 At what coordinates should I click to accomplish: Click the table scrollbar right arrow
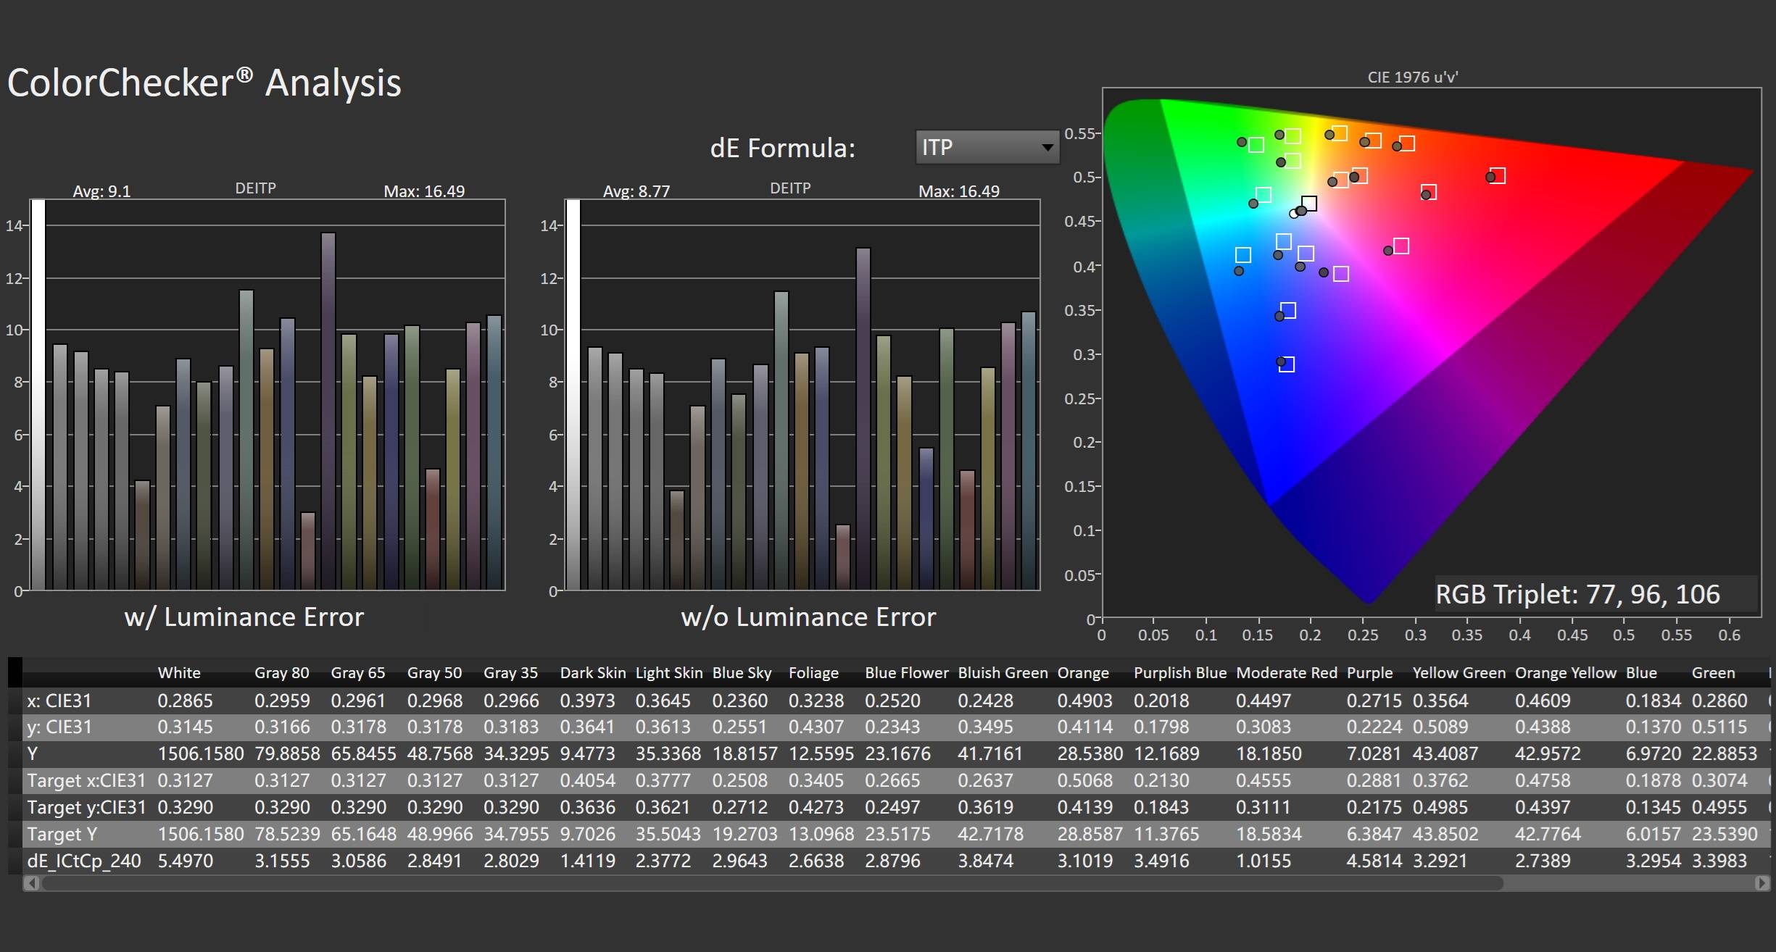[x=1762, y=883]
